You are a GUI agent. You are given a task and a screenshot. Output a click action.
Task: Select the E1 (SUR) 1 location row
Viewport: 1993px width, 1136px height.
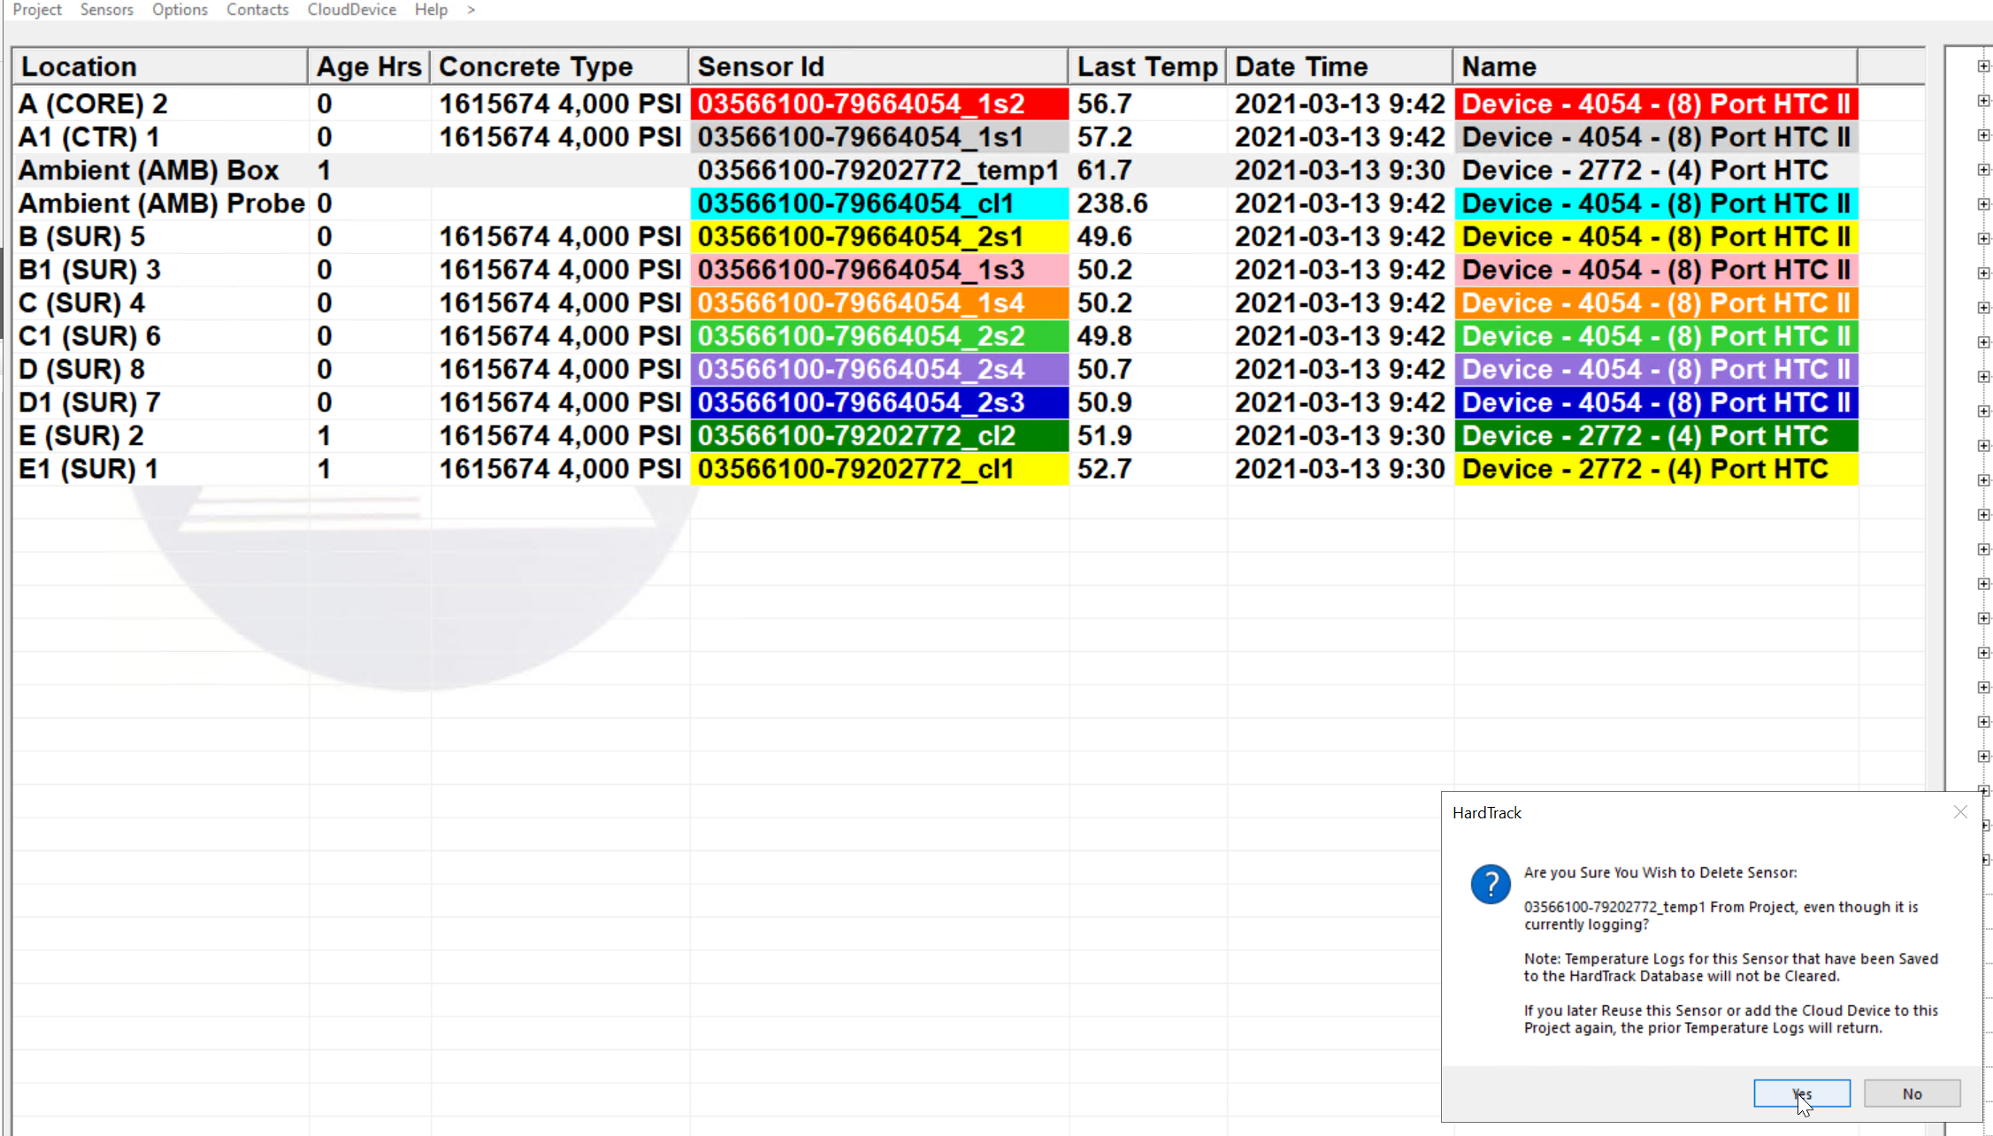click(x=88, y=469)
